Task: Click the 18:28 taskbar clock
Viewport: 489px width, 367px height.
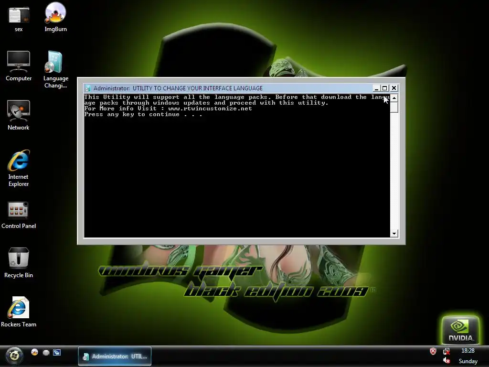Action: point(468,351)
